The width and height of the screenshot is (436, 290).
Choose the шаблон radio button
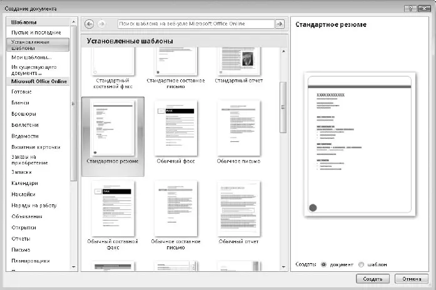tap(361, 264)
